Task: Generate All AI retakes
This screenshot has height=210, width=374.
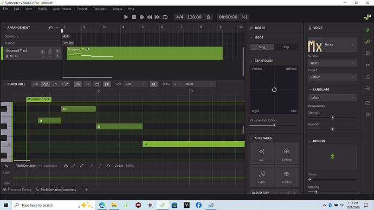Action: (x=262, y=154)
